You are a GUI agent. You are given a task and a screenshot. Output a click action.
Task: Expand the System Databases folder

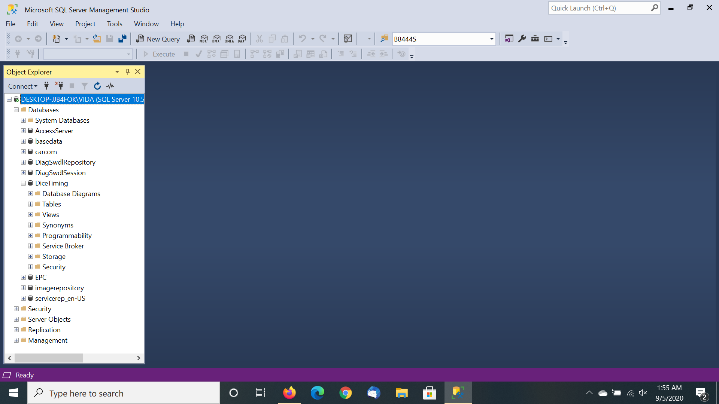point(23,120)
